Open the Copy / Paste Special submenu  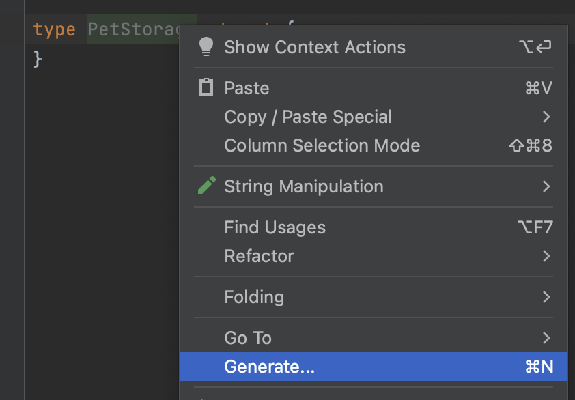[308, 117]
